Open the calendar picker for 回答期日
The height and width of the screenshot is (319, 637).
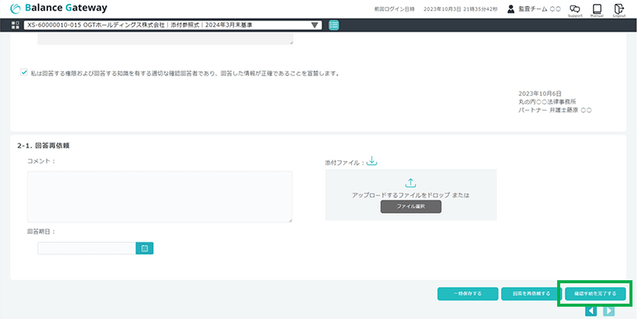(145, 248)
